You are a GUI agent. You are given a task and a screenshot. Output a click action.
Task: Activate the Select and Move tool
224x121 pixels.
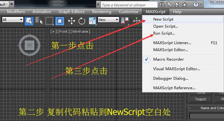pyautogui.click(x=71, y=21)
